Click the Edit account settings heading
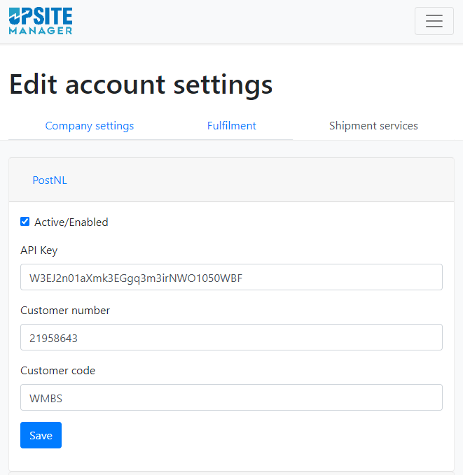This screenshot has width=463, height=475. coord(141,85)
